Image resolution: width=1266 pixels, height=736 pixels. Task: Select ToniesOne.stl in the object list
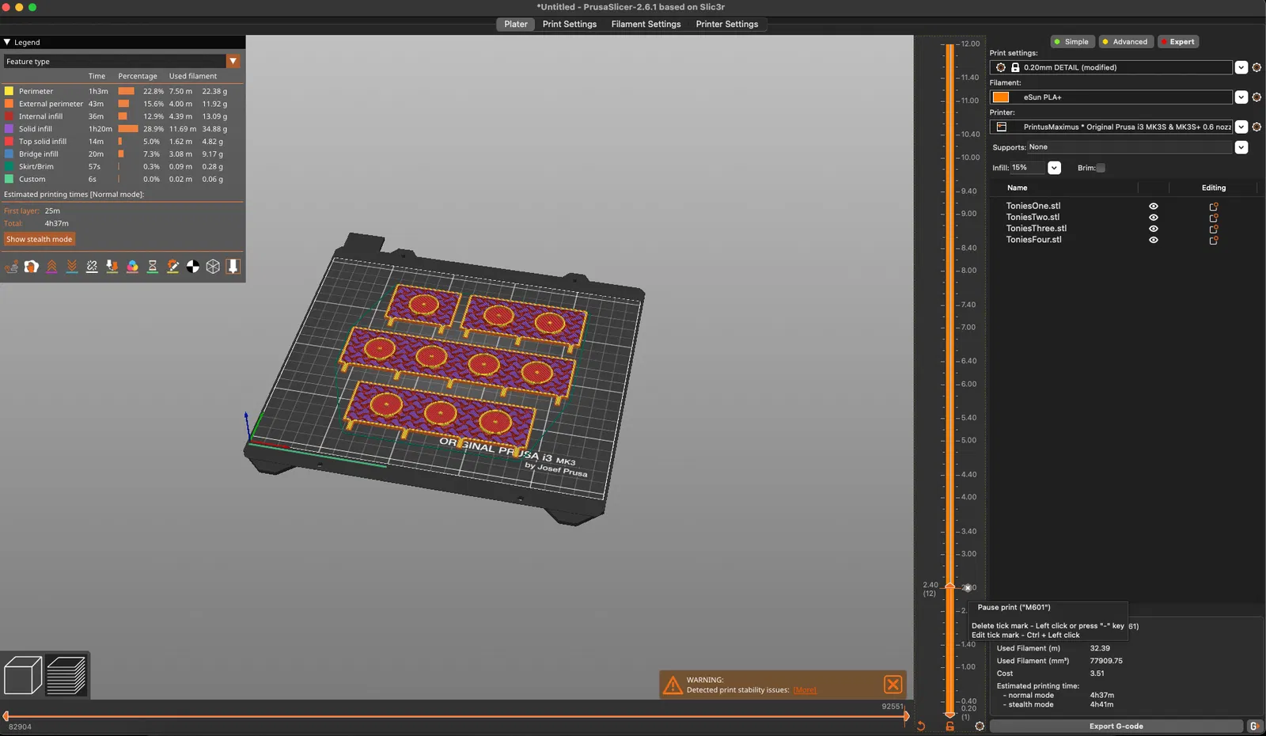tap(1033, 206)
